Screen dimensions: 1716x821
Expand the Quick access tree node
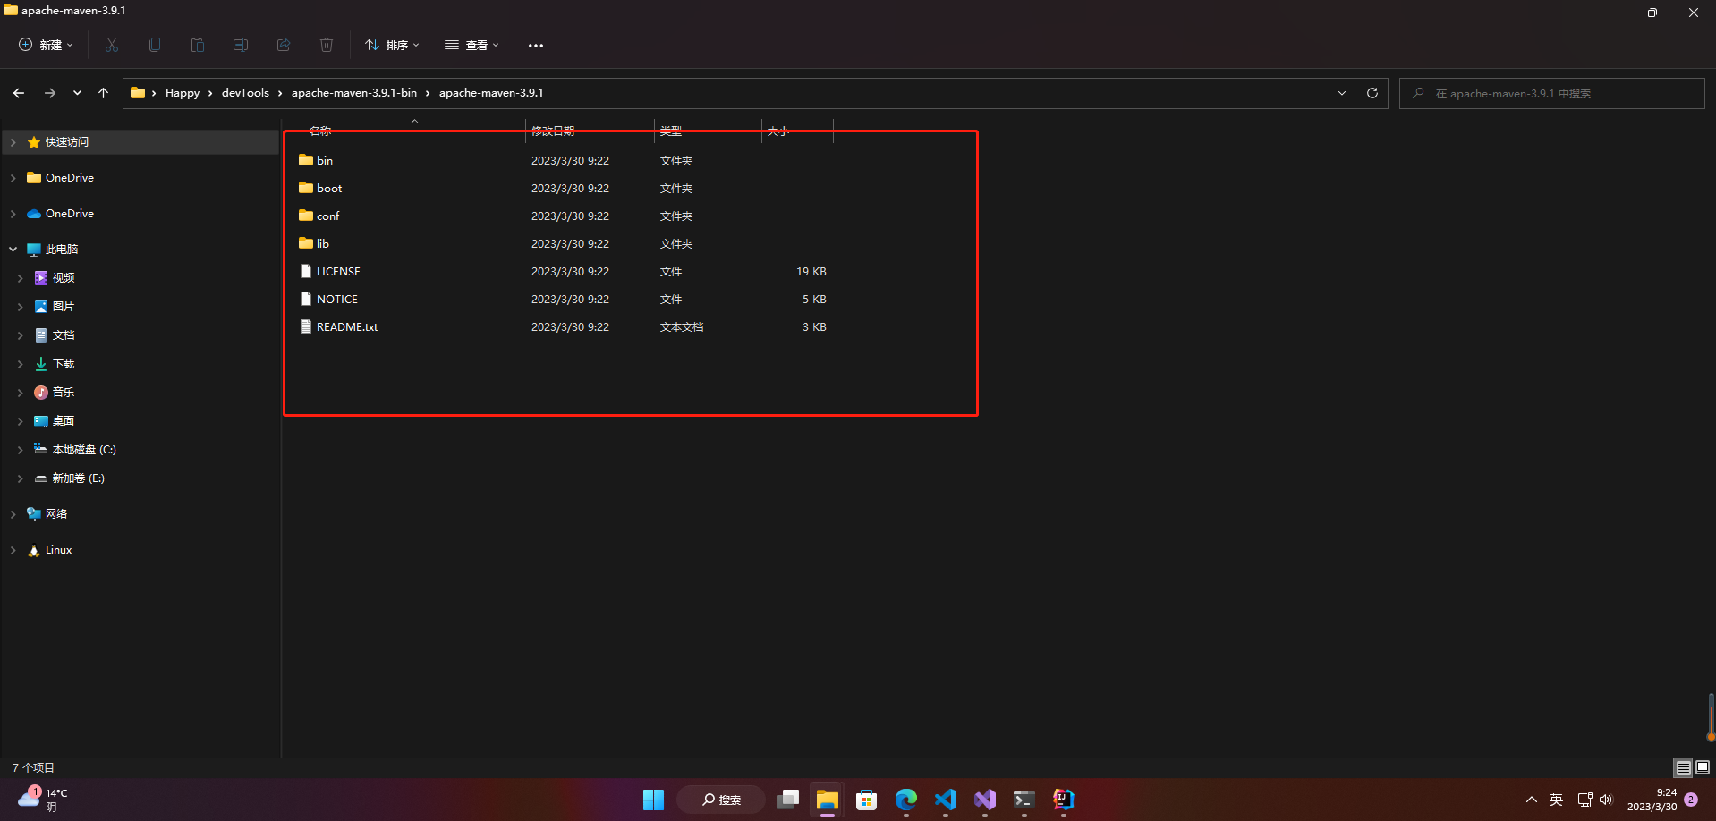pos(13,142)
